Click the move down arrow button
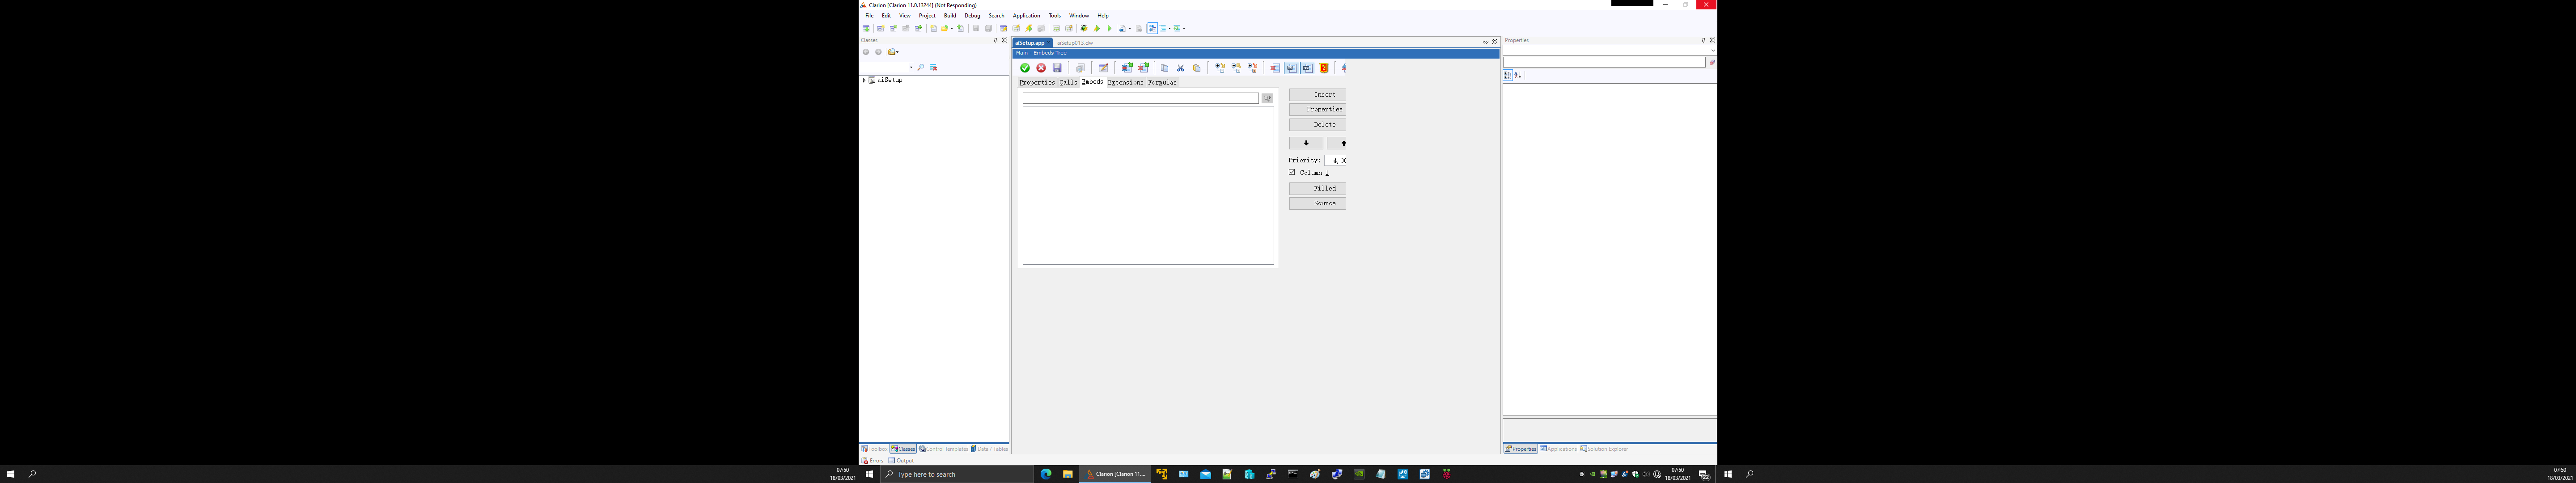Image resolution: width=2576 pixels, height=483 pixels. coord(1306,143)
